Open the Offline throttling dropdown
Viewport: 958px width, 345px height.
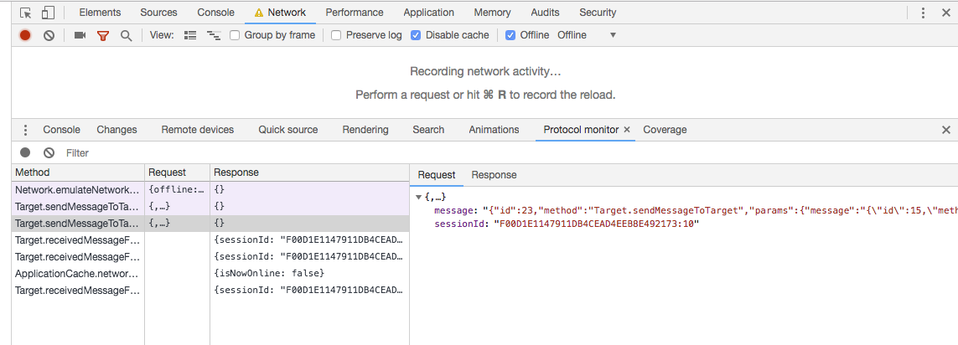[x=587, y=35]
